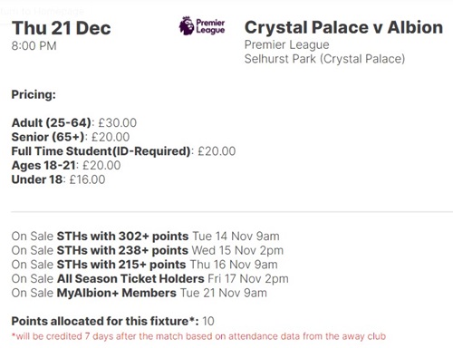Click the faded Return to Homepage link
453x348 pixels.
(x=42, y=12)
